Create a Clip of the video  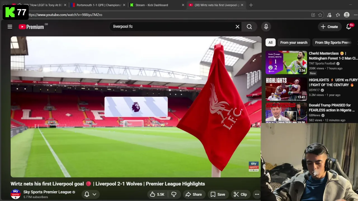click(240, 194)
